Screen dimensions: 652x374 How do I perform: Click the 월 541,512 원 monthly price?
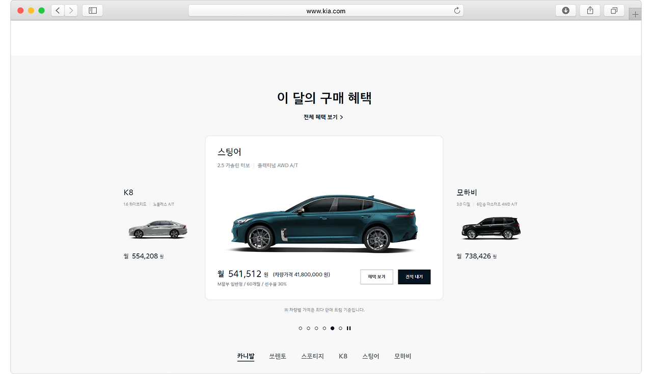click(243, 274)
